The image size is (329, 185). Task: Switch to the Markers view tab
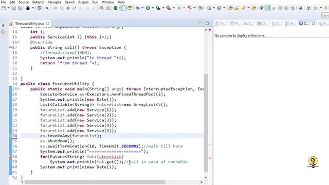(x=221, y=24)
